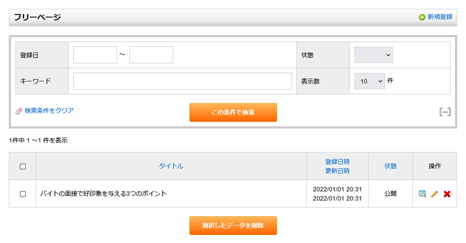
Task: Sort by 更新日時 in the table header
Action: coord(338,171)
